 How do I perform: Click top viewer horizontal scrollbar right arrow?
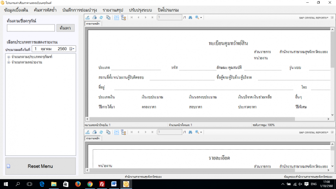328,119
